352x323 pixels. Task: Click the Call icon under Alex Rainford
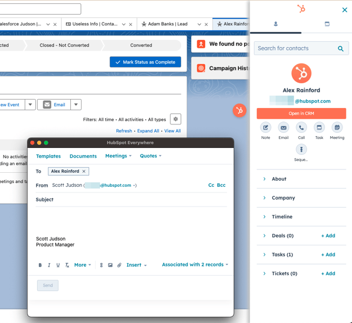pyautogui.click(x=301, y=128)
